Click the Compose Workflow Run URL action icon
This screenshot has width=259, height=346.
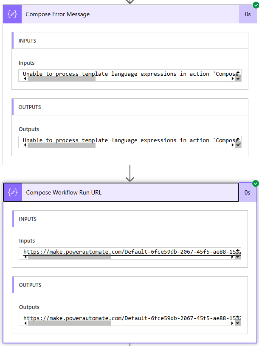(12, 192)
